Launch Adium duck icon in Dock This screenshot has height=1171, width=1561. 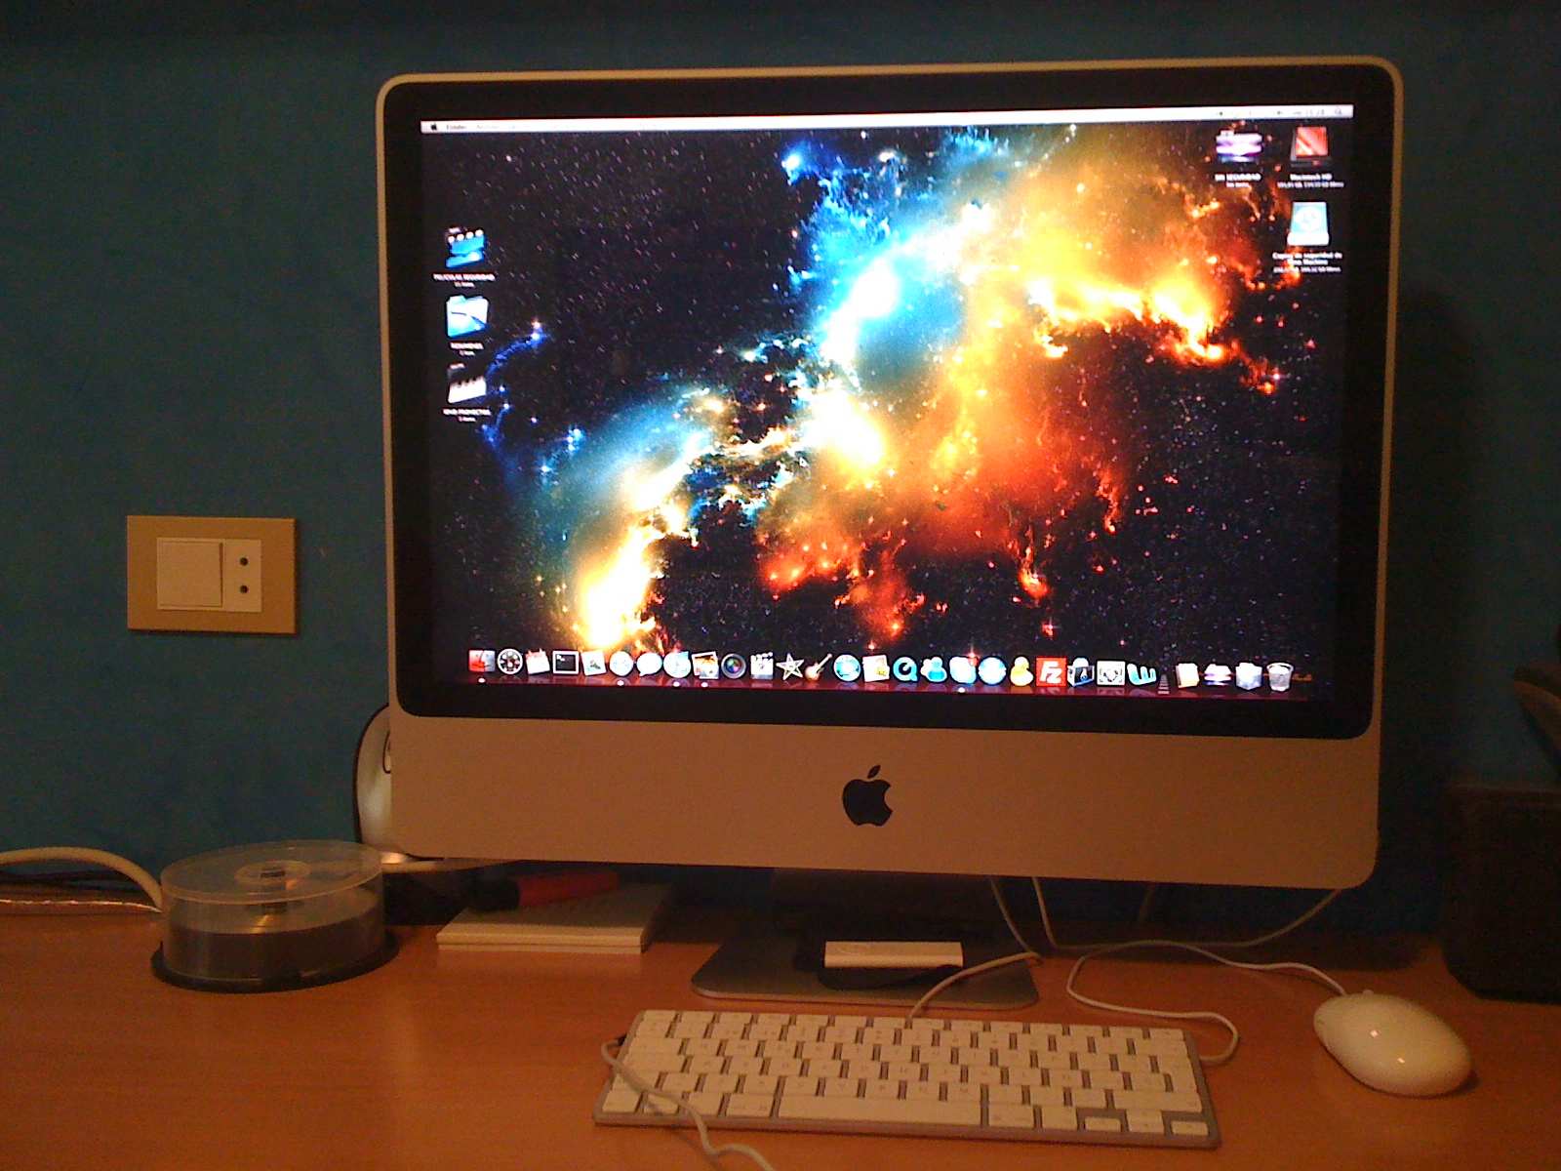(x=1021, y=671)
